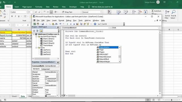Close the Properties - CommandButton1 pane

58,62
